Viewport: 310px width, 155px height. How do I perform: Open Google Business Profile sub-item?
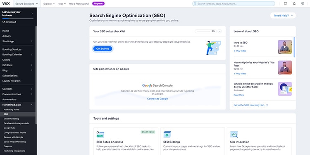pyautogui.click(x=15, y=132)
